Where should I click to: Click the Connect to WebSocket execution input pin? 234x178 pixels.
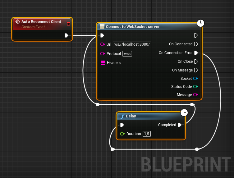coord(102,35)
